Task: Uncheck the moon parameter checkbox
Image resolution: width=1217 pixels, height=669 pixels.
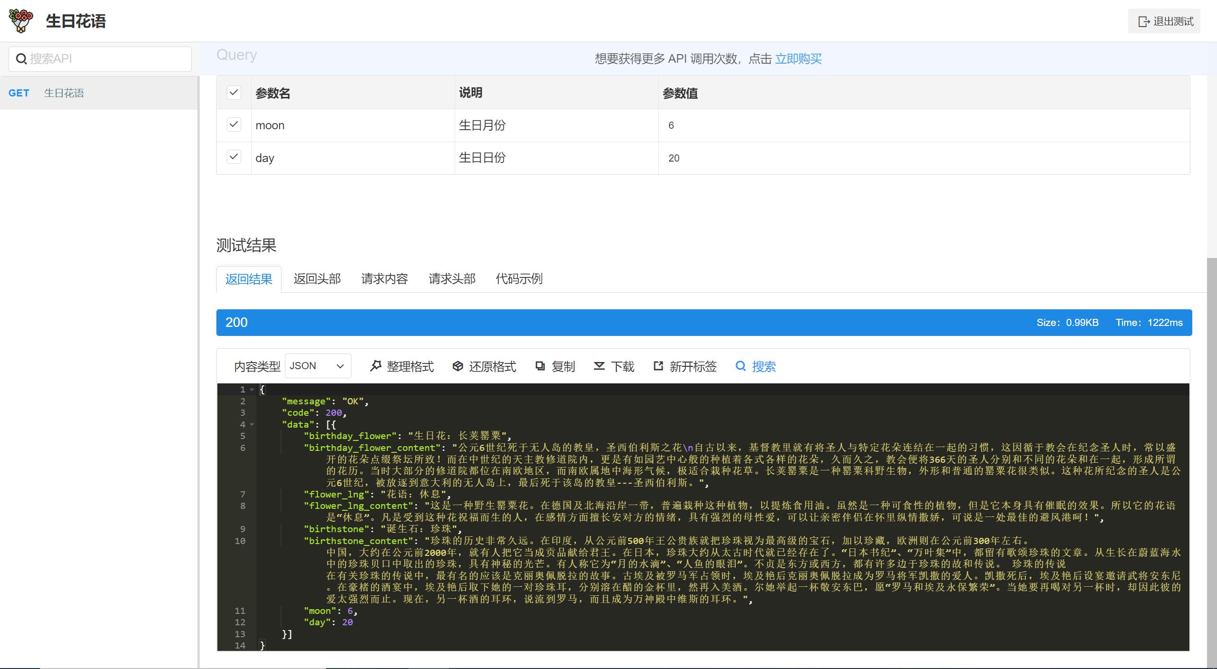Action: pos(234,124)
